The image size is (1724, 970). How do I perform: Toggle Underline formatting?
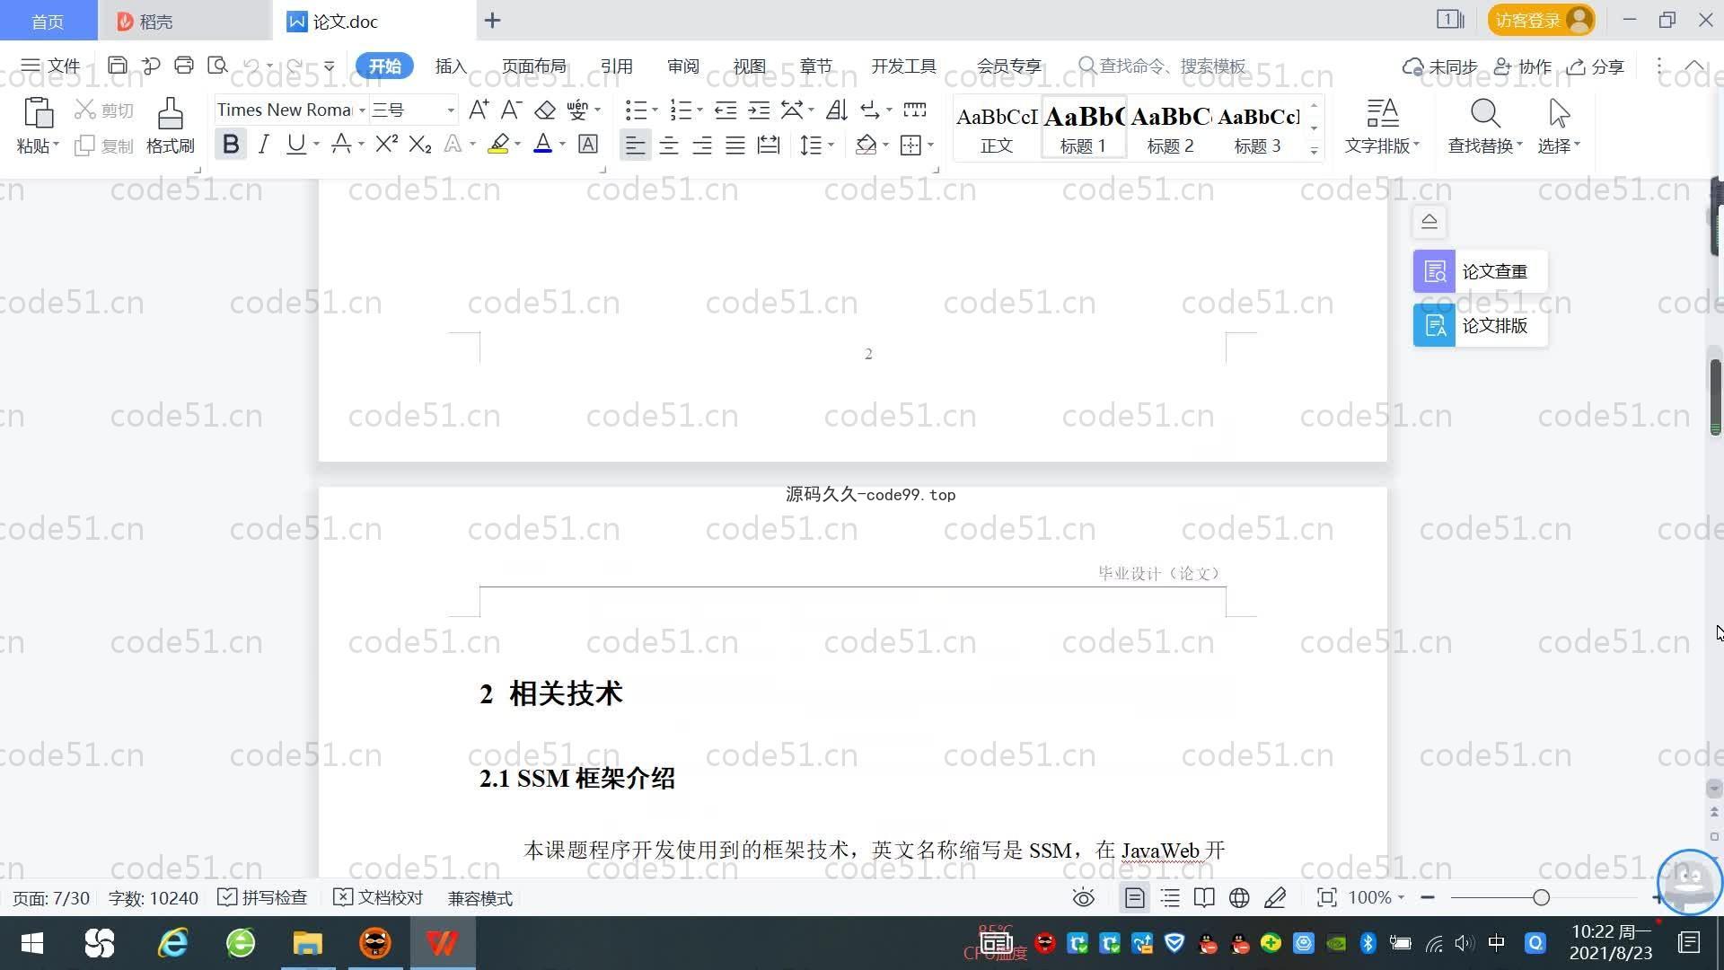point(295,144)
